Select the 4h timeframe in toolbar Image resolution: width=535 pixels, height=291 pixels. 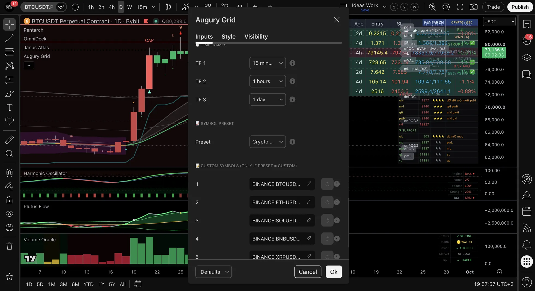112,7
